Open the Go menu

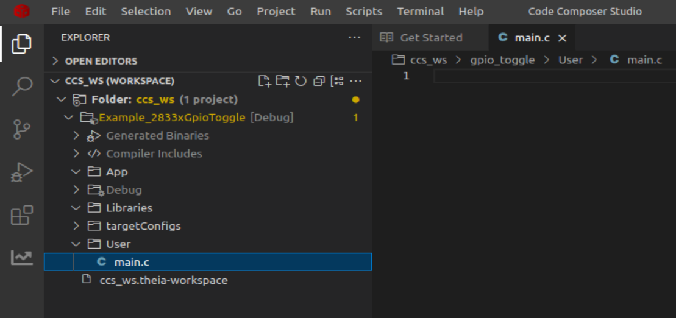[x=235, y=12]
